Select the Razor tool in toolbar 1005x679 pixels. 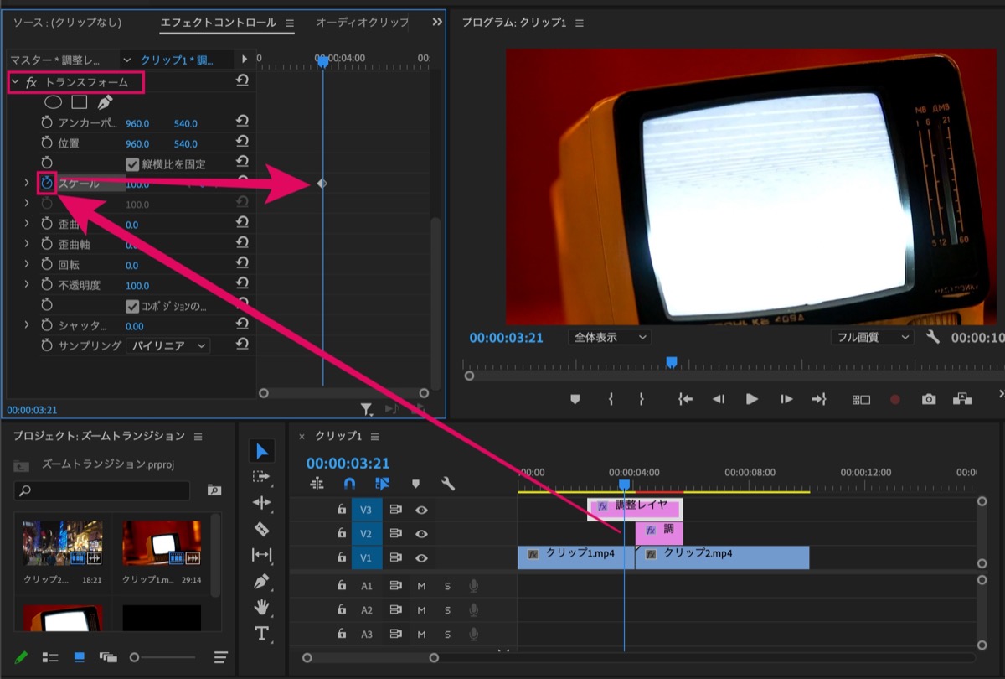pos(261,529)
